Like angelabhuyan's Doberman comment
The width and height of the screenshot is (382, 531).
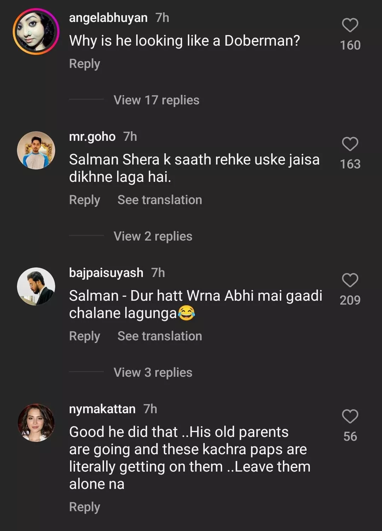coord(350,25)
